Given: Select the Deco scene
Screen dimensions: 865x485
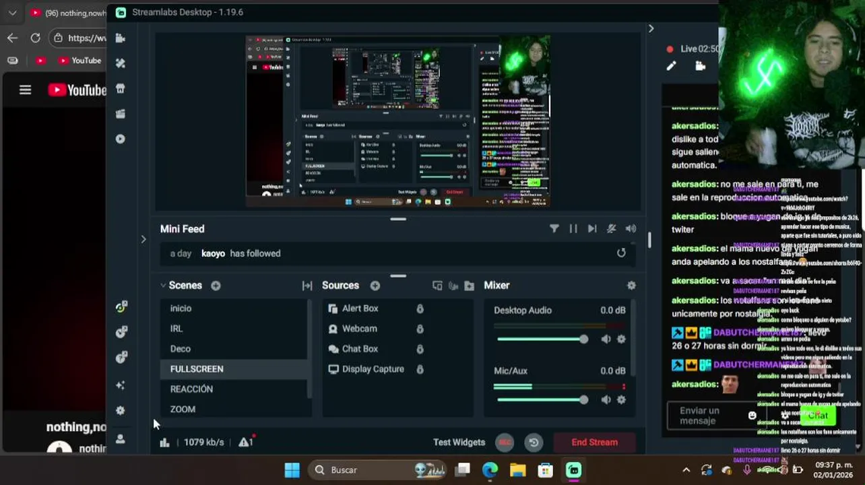Looking at the screenshot, I should click(233, 349).
